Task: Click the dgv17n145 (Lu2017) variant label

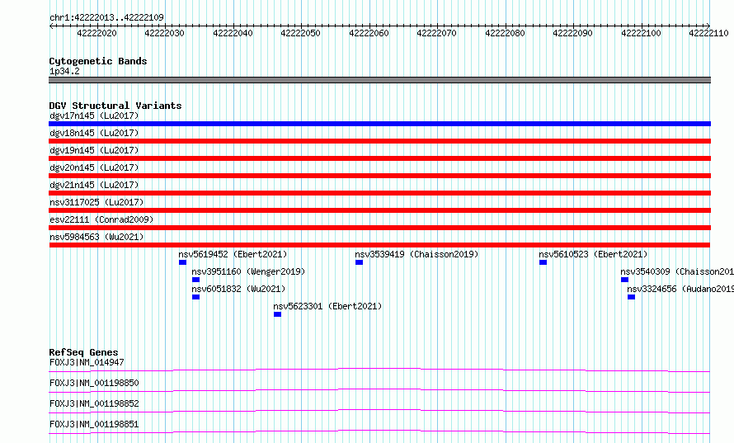Action: click(x=94, y=115)
